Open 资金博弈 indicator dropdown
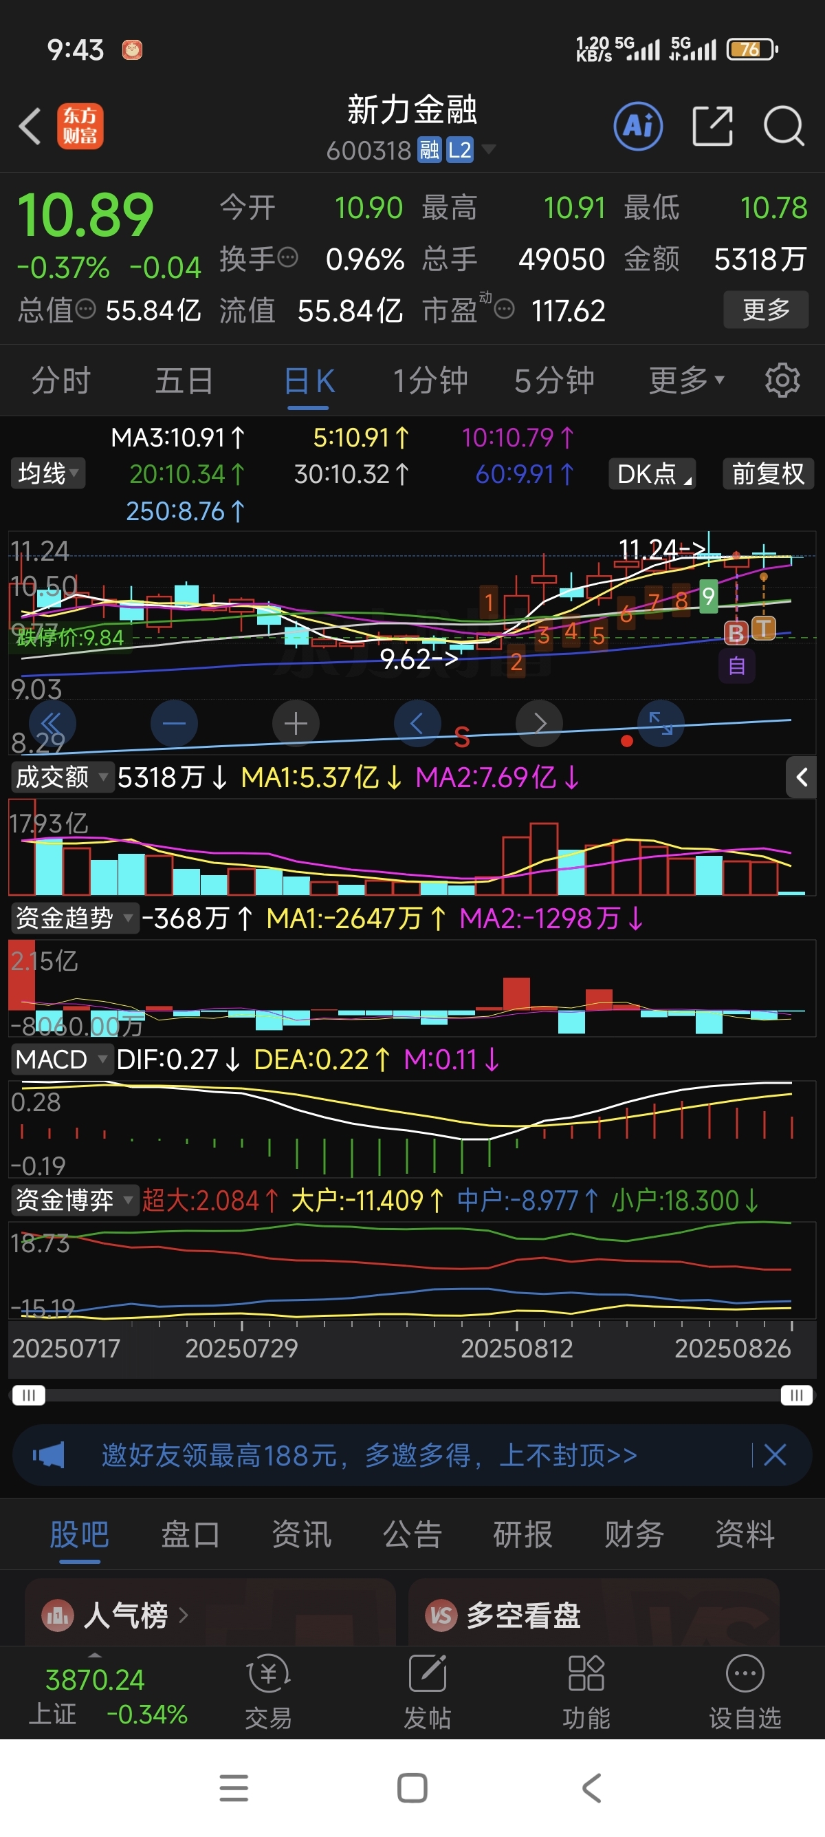This screenshot has height=1837, width=825. [x=75, y=1200]
